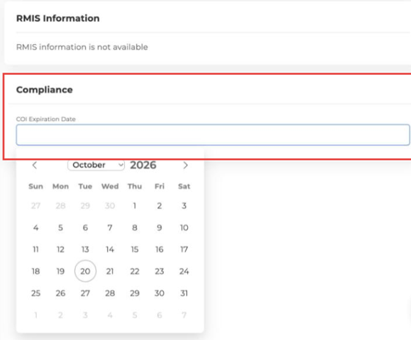
Task: Choose October 3 in the calendar
Action: (184, 206)
